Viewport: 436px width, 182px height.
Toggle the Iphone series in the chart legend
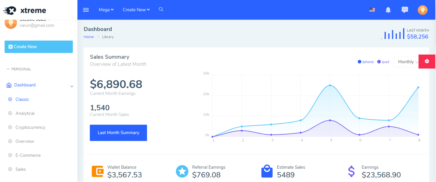pyautogui.click(x=366, y=62)
